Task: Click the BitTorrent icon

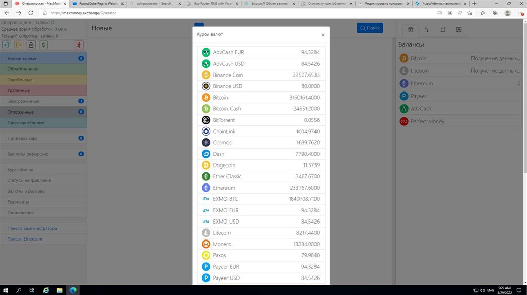Action: pos(206,120)
